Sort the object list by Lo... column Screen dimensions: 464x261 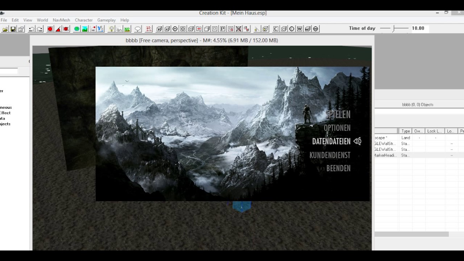tap(451, 131)
